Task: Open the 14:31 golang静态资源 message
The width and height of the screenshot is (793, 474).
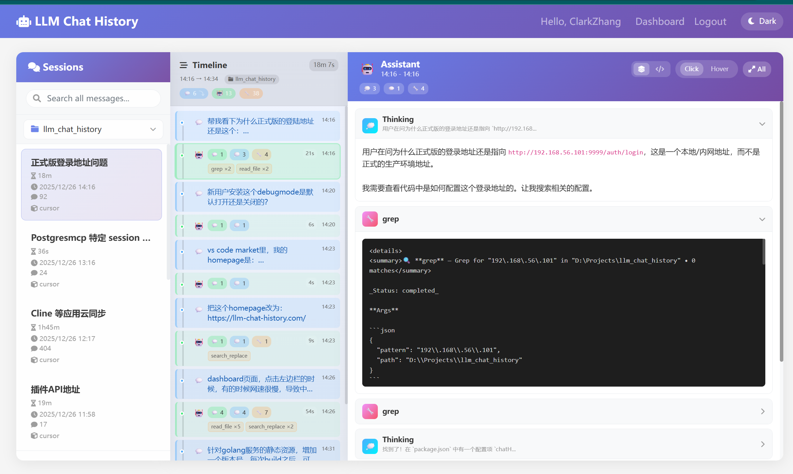Action: pos(258,451)
